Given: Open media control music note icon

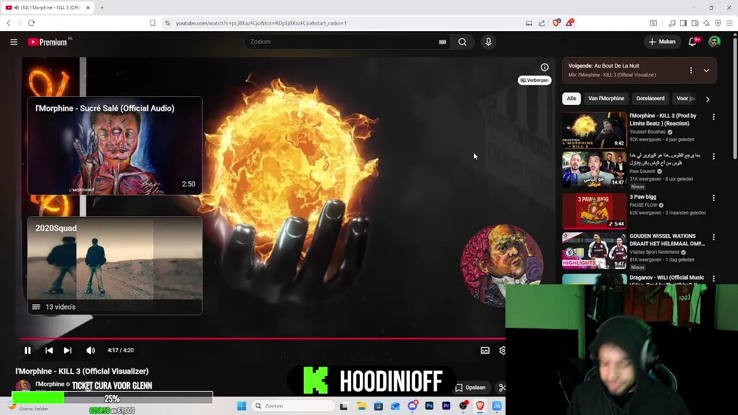Looking at the screenshot, I should pyautogui.click(x=672, y=23).
